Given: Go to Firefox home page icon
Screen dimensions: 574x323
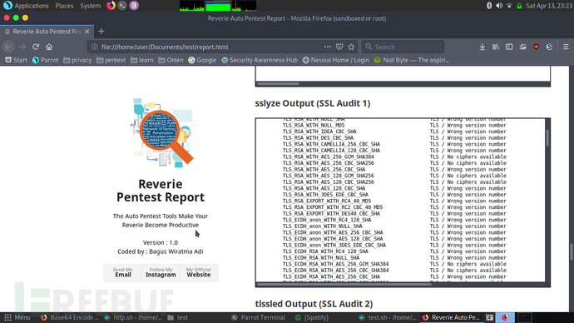Looking at the screenshot, I should tap(49, 47).
